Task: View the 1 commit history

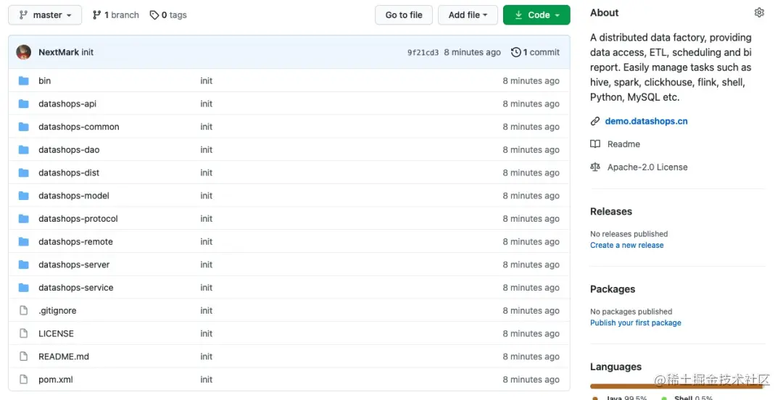Action: pyautogui.click(x=535, y=52)
